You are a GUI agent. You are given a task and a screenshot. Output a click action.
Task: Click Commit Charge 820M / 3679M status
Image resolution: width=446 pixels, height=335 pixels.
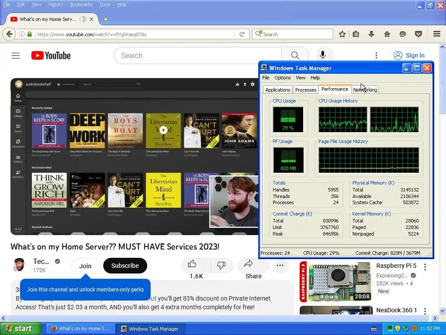pyautogui.click(x=388, y=253)
